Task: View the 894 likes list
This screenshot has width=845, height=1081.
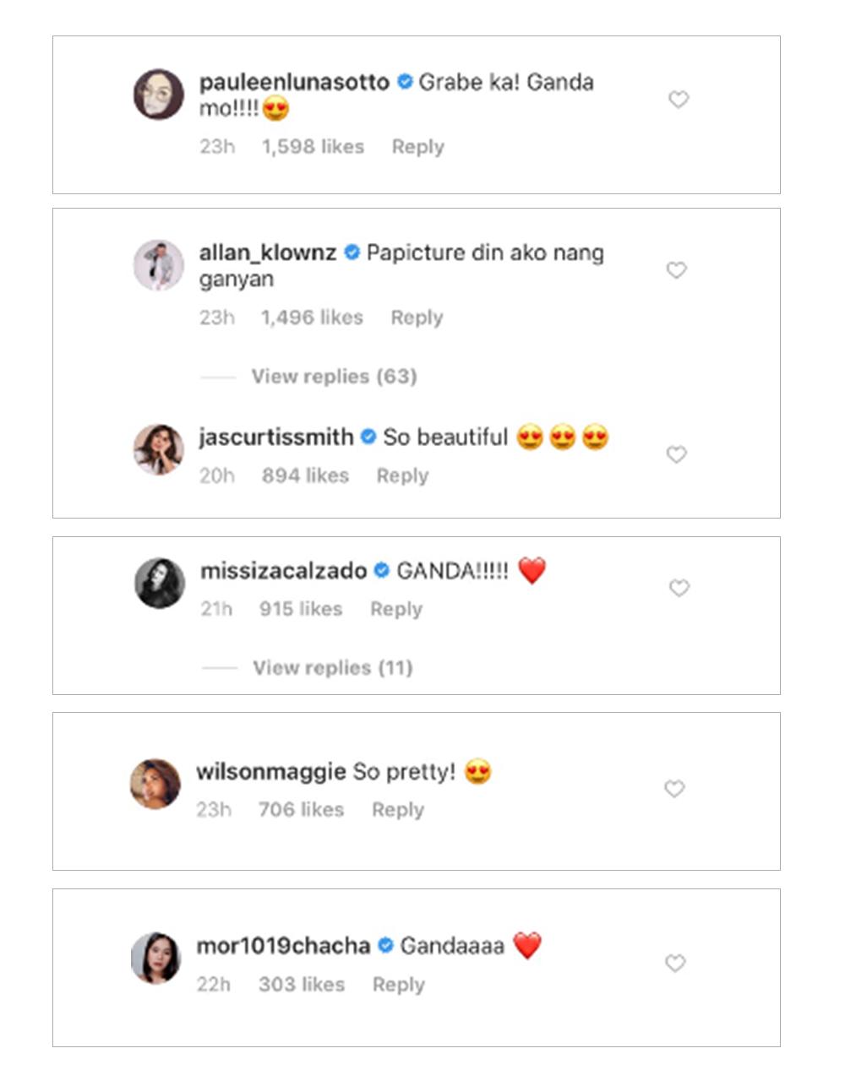Action: 305,476
